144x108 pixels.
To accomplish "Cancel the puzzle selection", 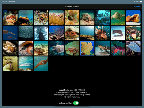I will click(x=136, y=7).
